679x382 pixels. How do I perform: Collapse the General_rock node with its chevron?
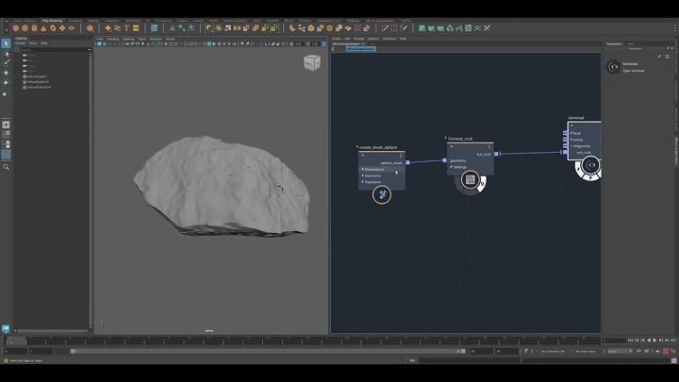point(451,147)
